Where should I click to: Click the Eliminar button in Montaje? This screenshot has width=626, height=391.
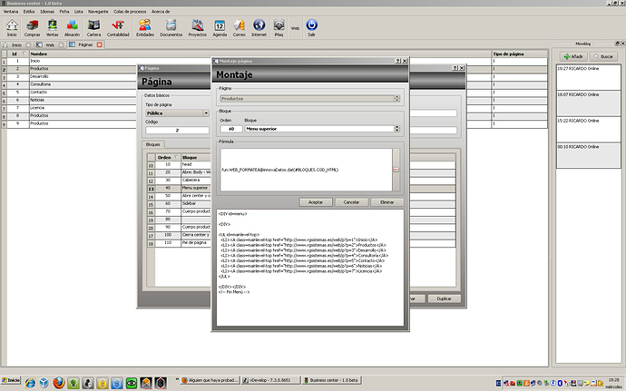[386, 201]
